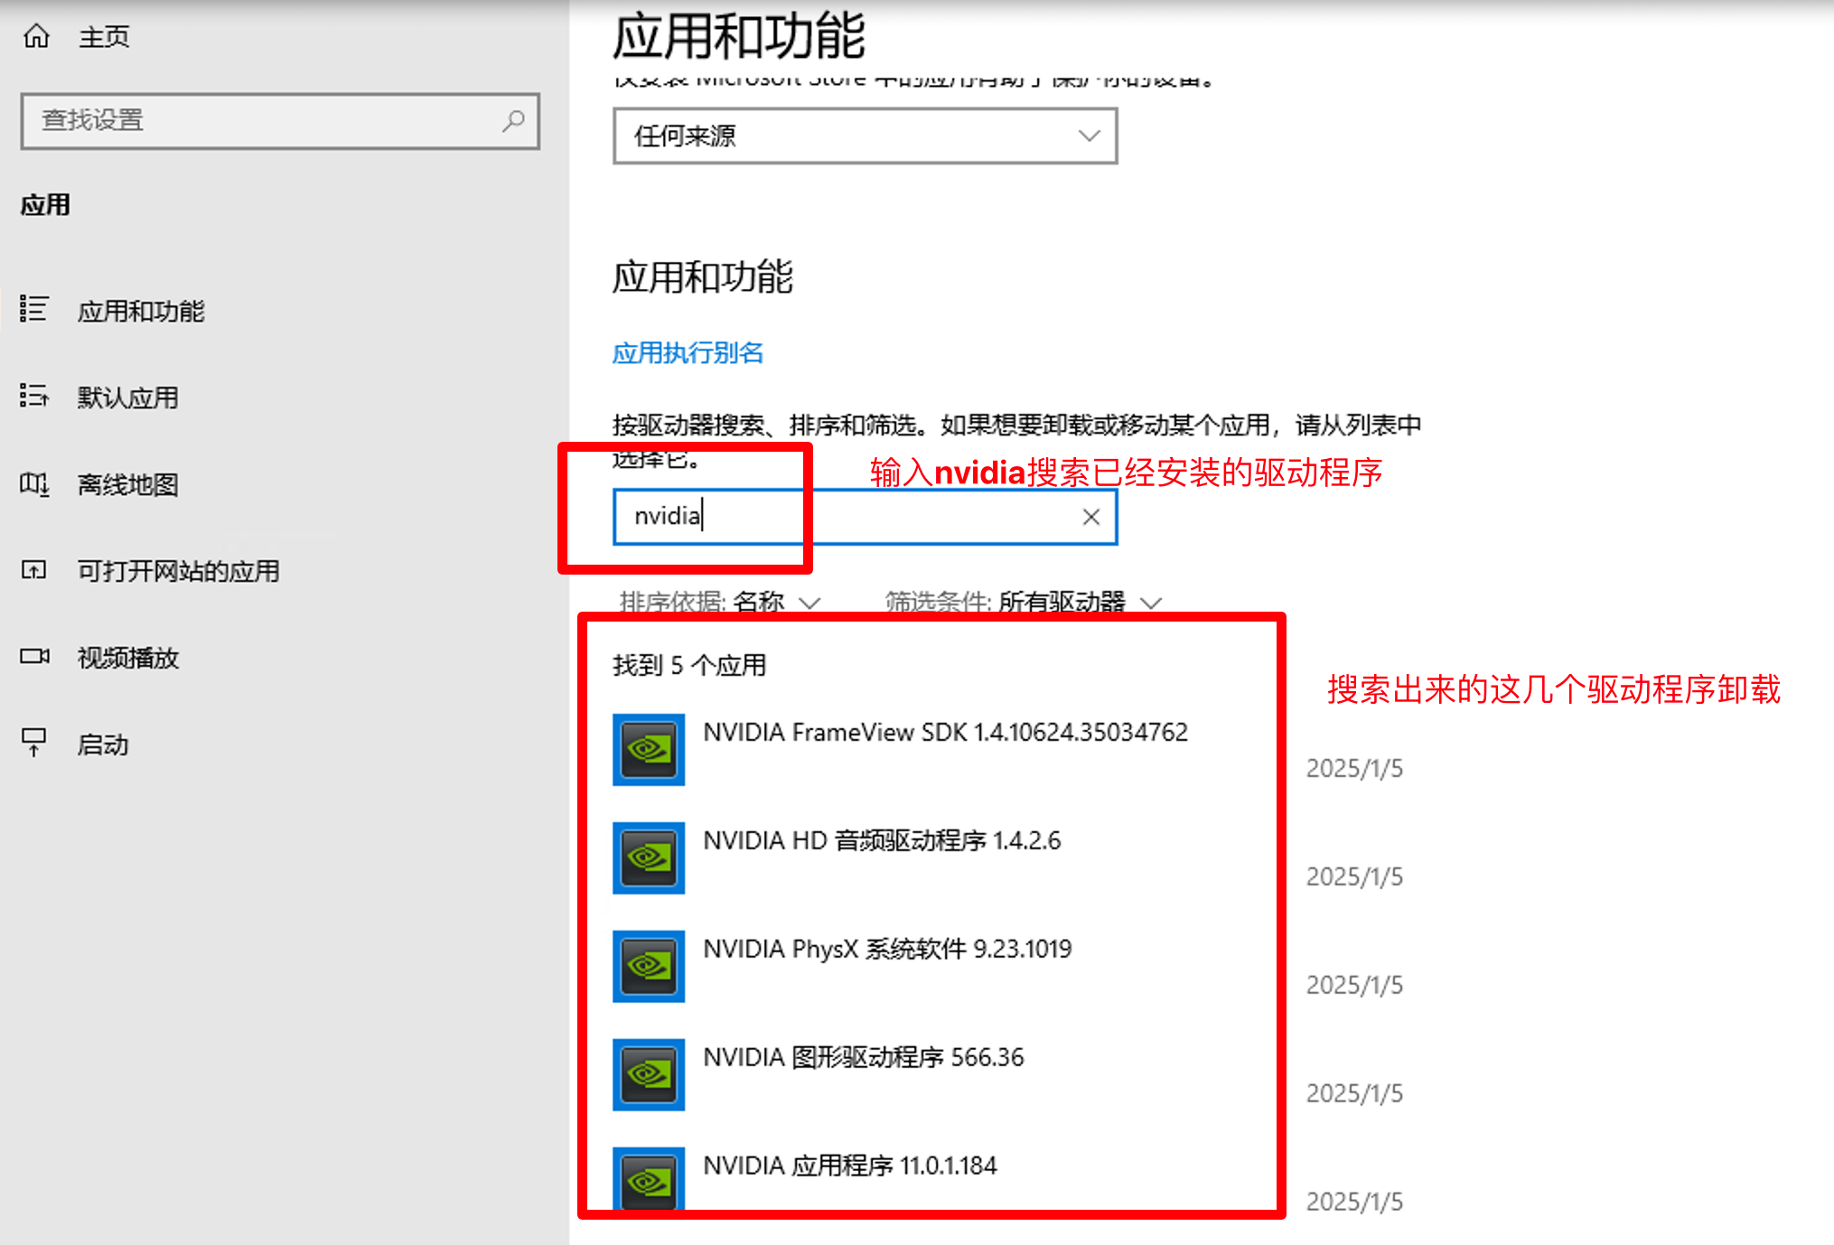The width and height of the screenshot is (1834, 1245).
Task: Click the 可打开网站的应用 sidebar icon
Action: [x=34, y=570]
